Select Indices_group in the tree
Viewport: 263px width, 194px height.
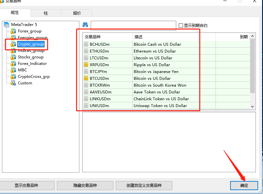point(31,51)
